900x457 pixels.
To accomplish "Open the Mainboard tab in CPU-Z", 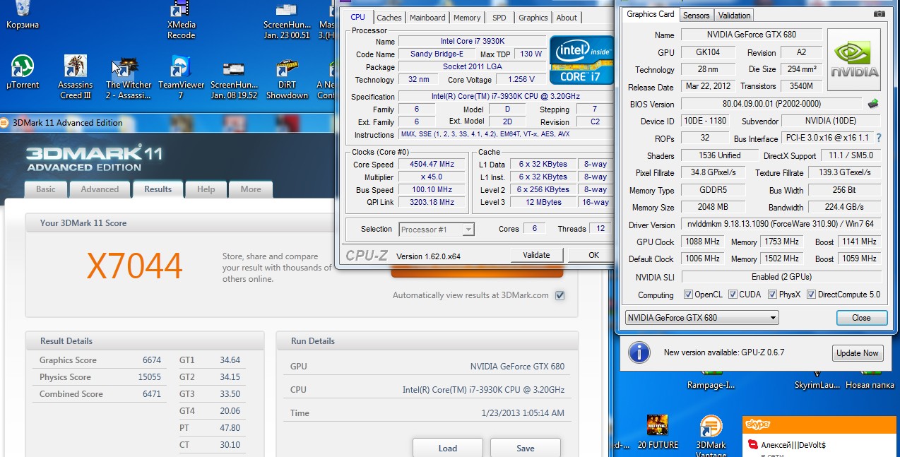I will (427, 18).
